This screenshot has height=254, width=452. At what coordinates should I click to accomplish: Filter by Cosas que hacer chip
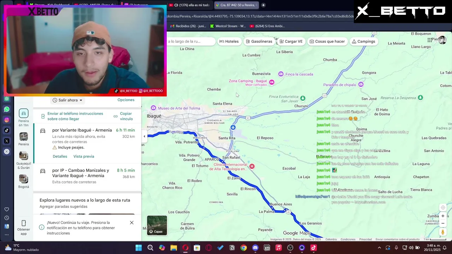pyautogui.click(x=327, y=41)
